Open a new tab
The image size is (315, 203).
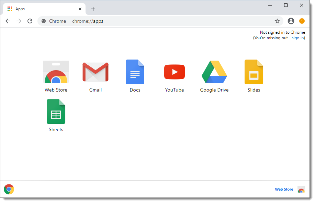pyautogui.click(x=93, y=9)
